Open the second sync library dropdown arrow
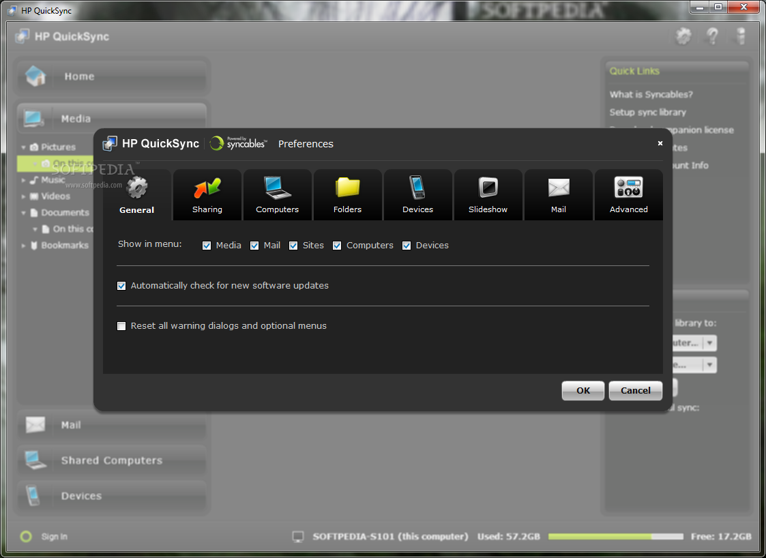The height and width of the screenshot is (558, 766). point(710,364)
